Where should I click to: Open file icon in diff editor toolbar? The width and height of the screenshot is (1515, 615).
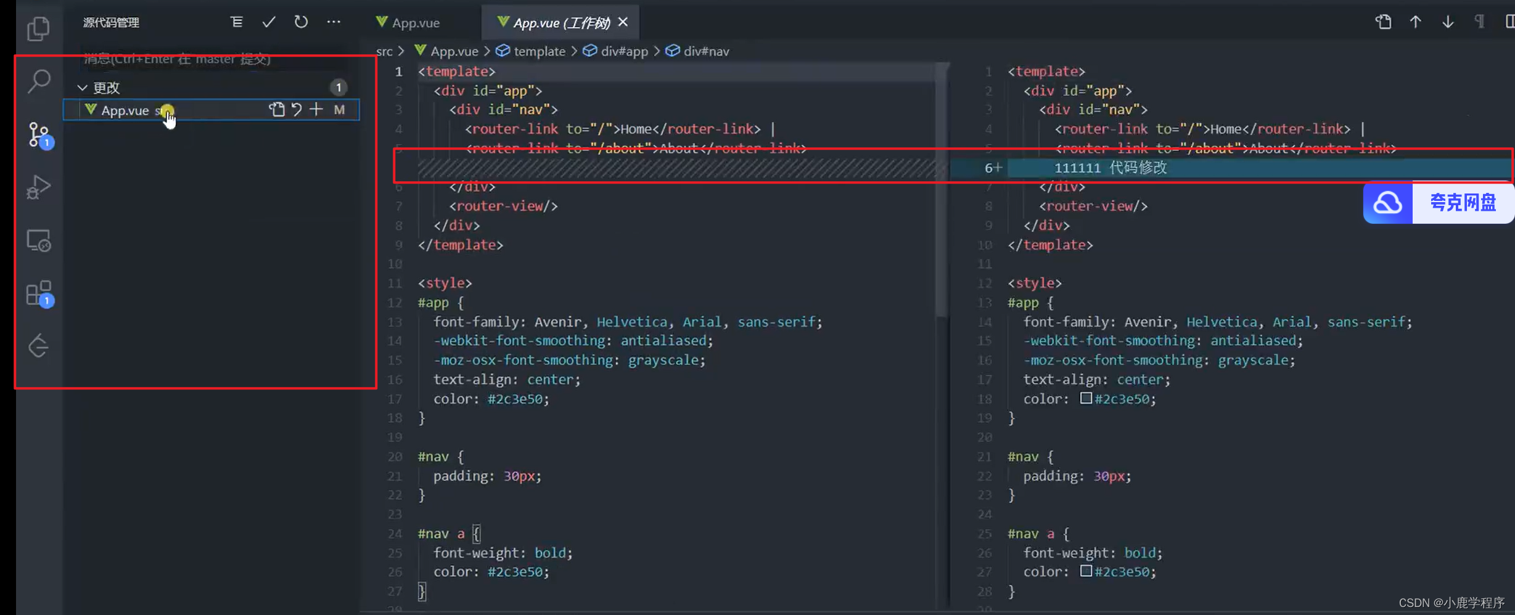click(x=1383, y=22)
